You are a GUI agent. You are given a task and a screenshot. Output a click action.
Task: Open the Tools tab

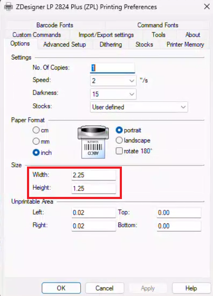[159, 35]
